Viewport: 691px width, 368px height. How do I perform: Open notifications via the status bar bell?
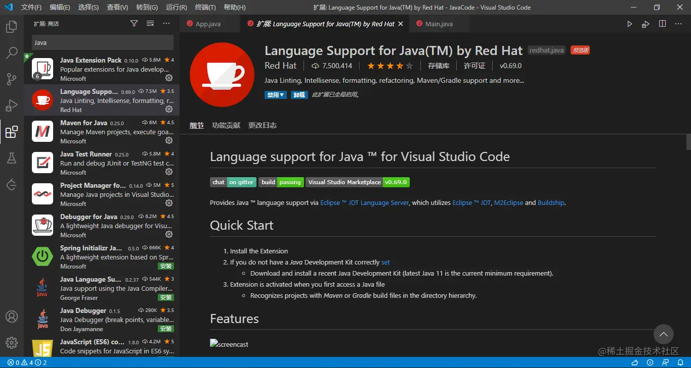coord(681,362)
